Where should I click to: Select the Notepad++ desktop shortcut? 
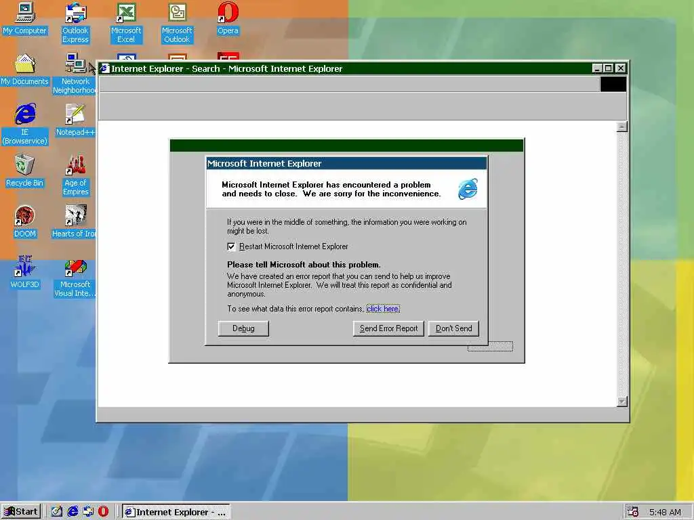75,120
